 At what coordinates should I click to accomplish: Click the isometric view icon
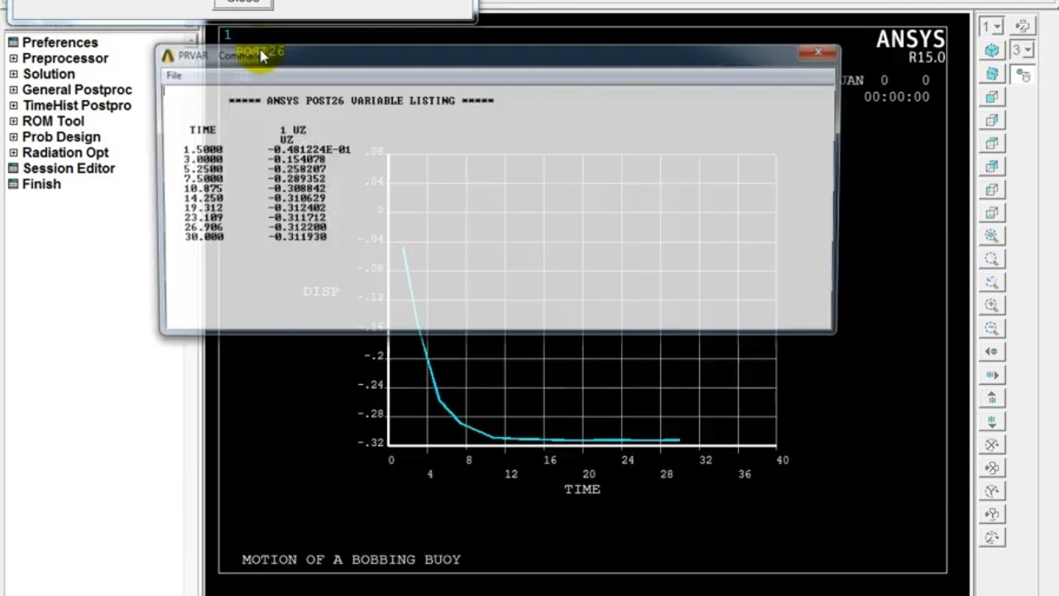tap(992, 50)
